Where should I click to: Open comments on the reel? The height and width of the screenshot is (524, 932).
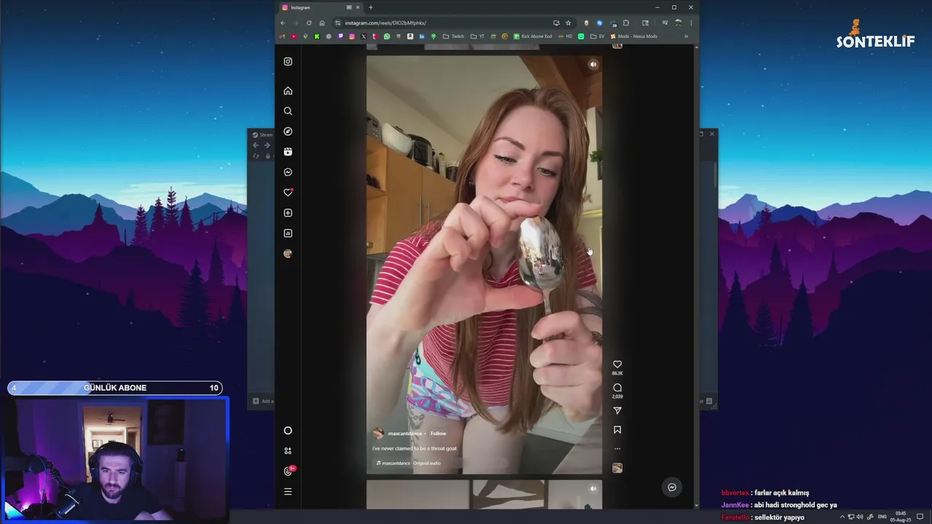(x=617, y=388)
